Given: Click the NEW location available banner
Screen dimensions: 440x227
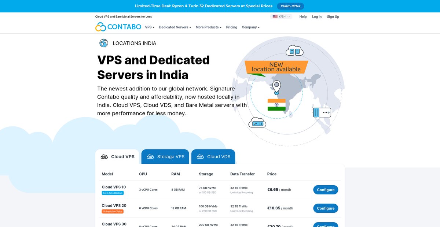Looking at the screenshot, I should coord(277,66).
